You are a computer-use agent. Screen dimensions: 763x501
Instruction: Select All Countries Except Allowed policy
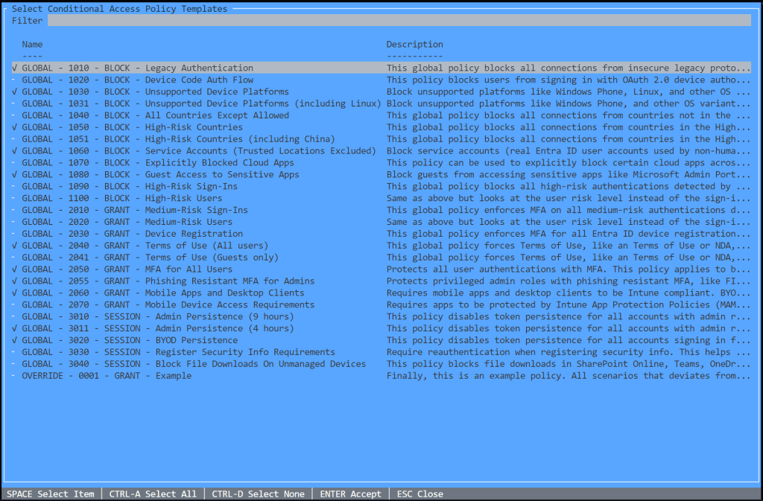[155, 115]
